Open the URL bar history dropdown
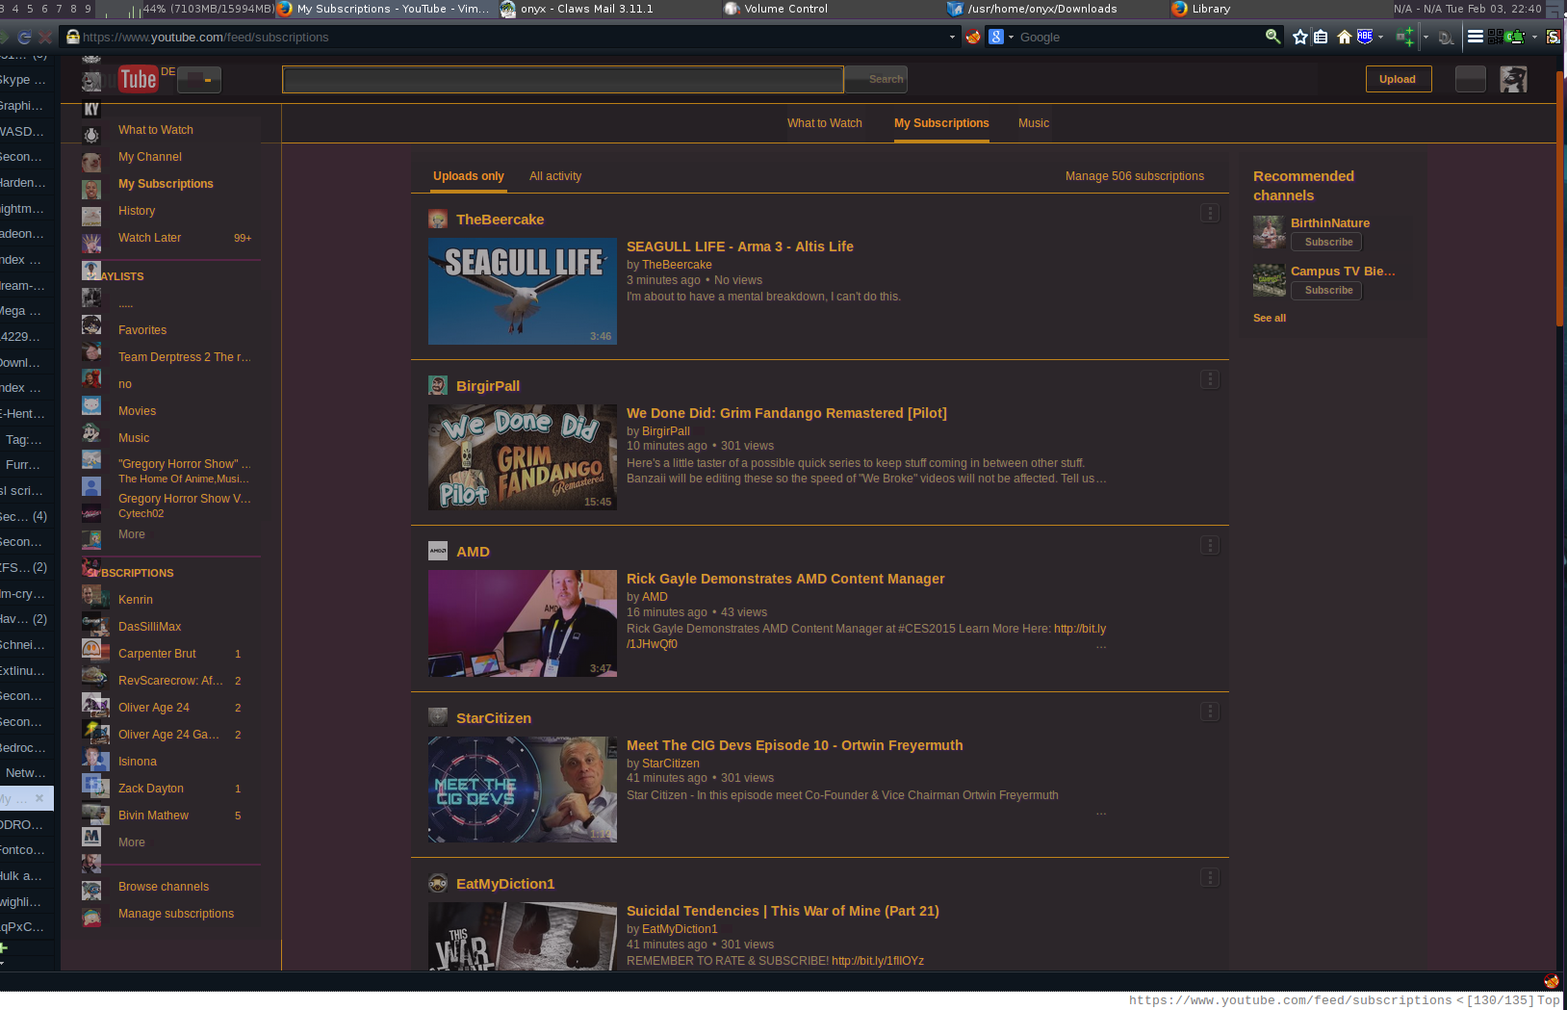 click(x=952, y=38)
